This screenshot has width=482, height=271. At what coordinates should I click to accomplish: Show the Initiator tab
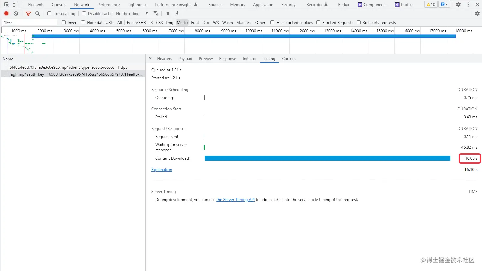pyautogui.click(x=250, y=58)
